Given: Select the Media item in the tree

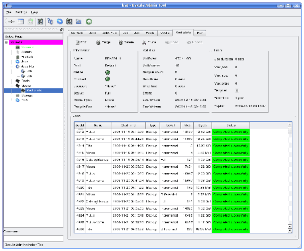Looking at the screenshot, I should point(26,86).
